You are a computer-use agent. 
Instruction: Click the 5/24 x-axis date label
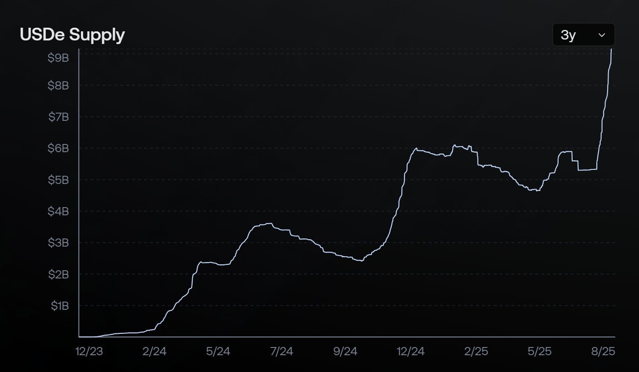point(218,351)
